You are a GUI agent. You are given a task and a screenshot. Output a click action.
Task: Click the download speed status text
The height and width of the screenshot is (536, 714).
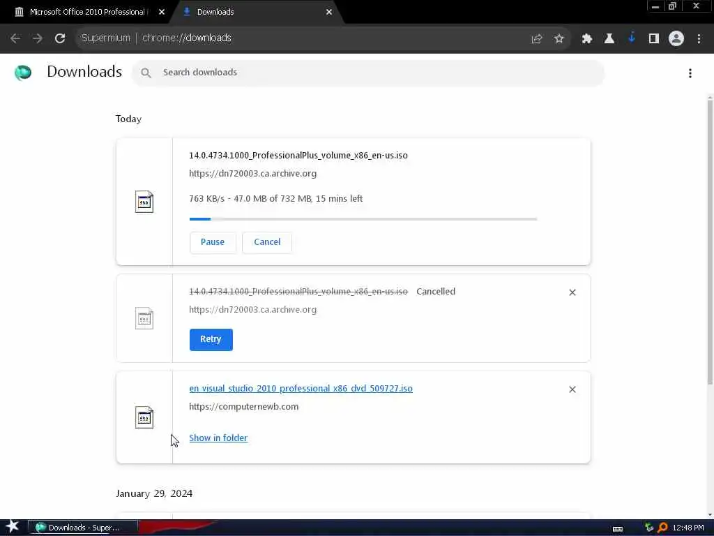tap(276, 199)
